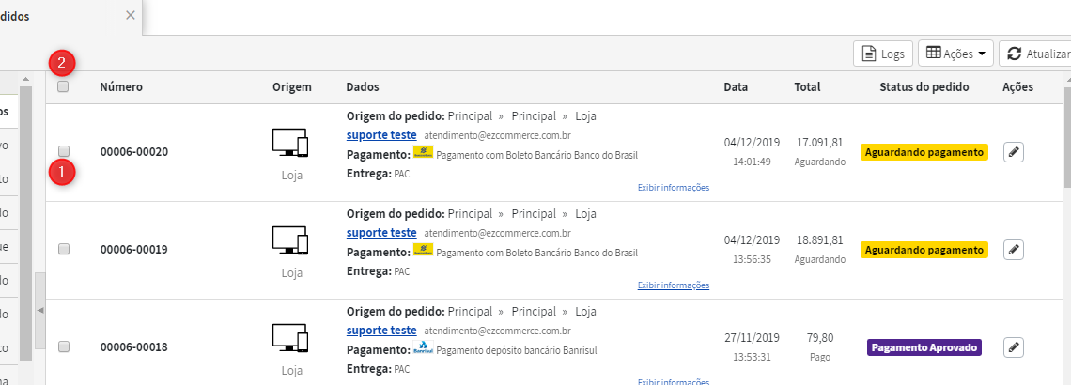This screenshot has width=1071, height=385.
Task: Click the Aguardando pagamento badge of order 00006-00020
Action: coord(924,151)
